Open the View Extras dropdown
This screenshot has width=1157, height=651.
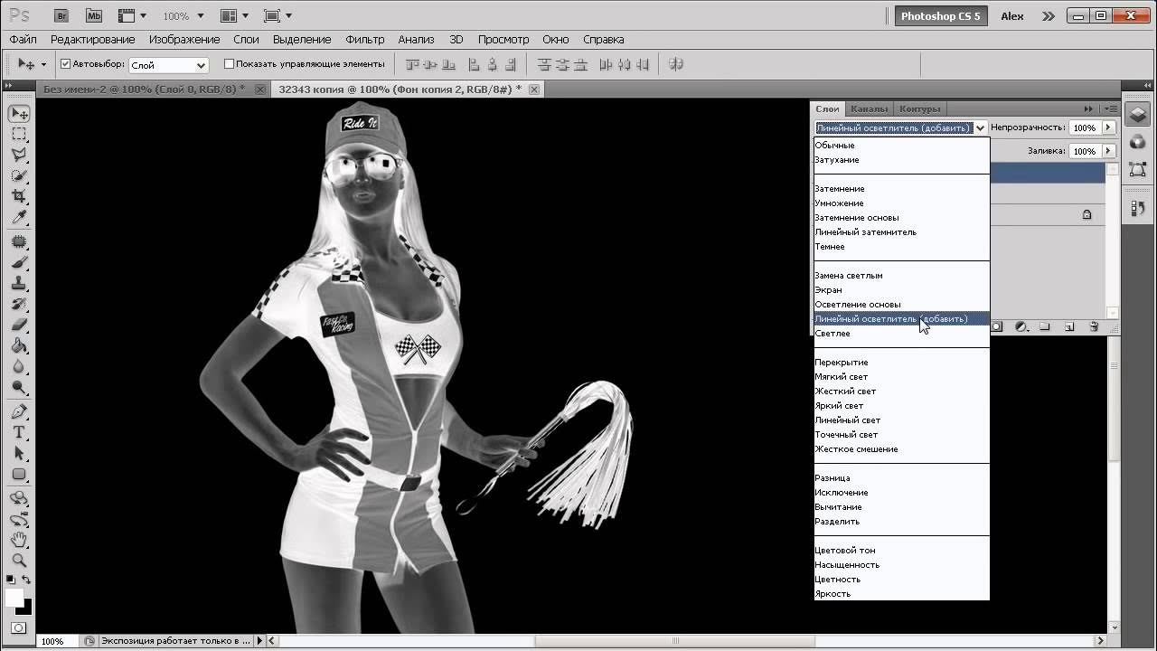[x=132, y=16]
